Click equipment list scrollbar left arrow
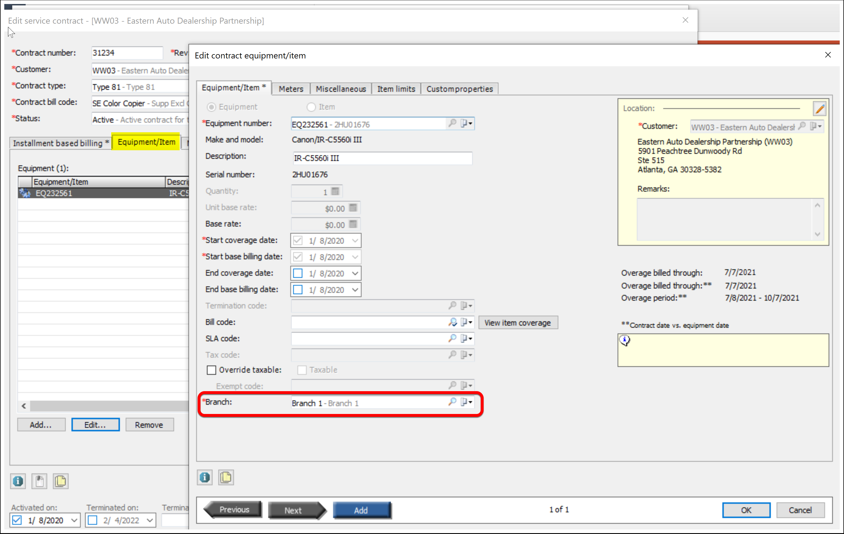 click(24, 406)
